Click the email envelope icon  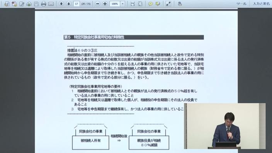(x=51, y=4)
